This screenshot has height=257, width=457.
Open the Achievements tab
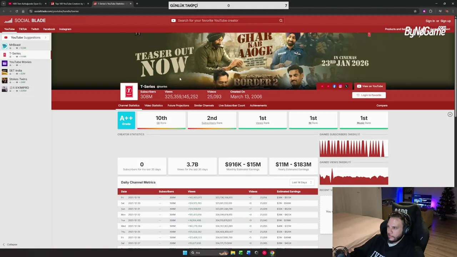coord(258,105)
